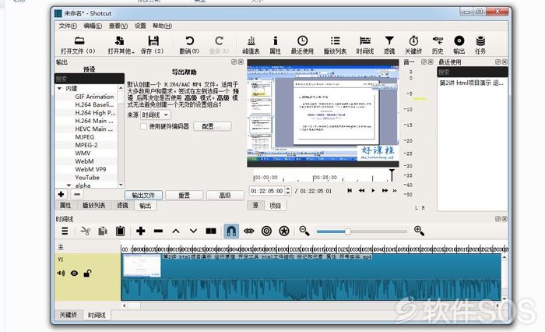Image resolution: width=545 pixels, height=332 pixels.
Task: Save the project with 保存 icon
Action: click(x=153, y=45)
